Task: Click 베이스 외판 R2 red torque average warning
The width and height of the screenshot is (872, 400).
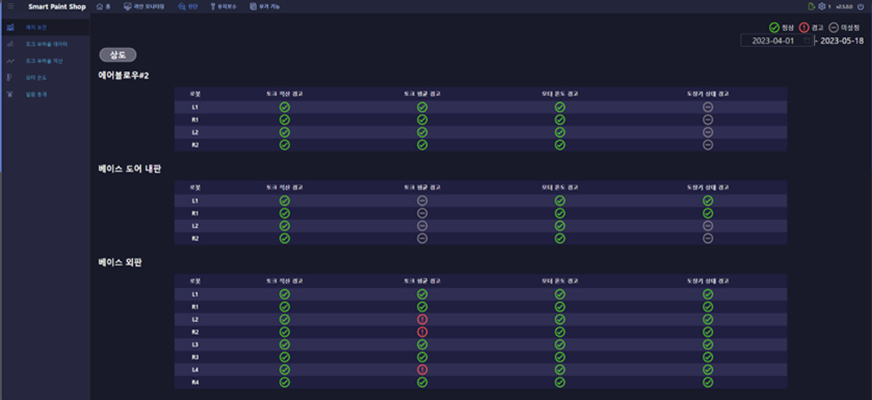Action: coord(422,332)
